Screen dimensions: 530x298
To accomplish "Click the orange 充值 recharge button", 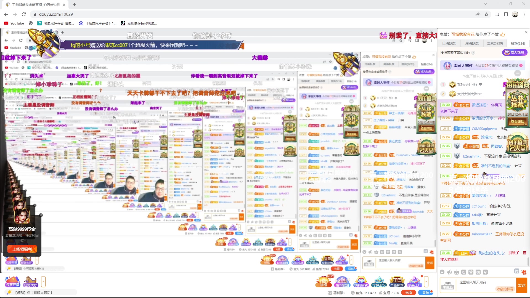I will (408, 293).
